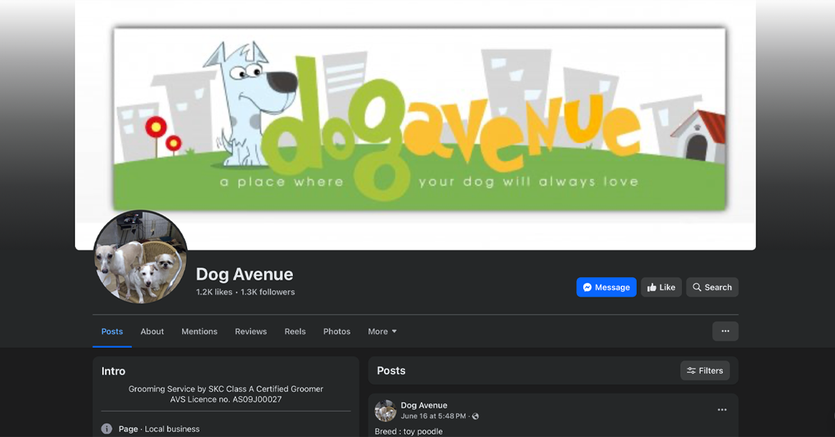
Task: Open the Dog Avenue profile picture
Action: (x=141, y=257)
